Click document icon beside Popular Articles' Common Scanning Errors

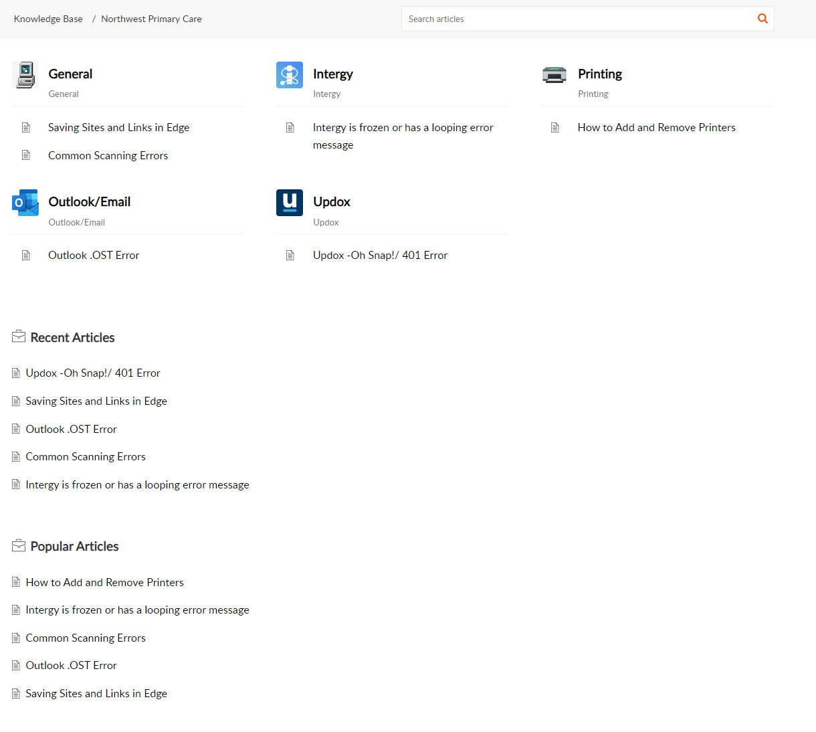click(16, 638)
